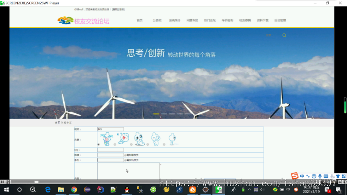Select the sitting avatar radio button

131,145
